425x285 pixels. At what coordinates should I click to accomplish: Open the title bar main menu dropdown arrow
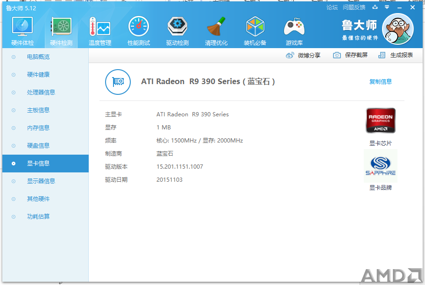pyautogui.click(x=387, y=7)
